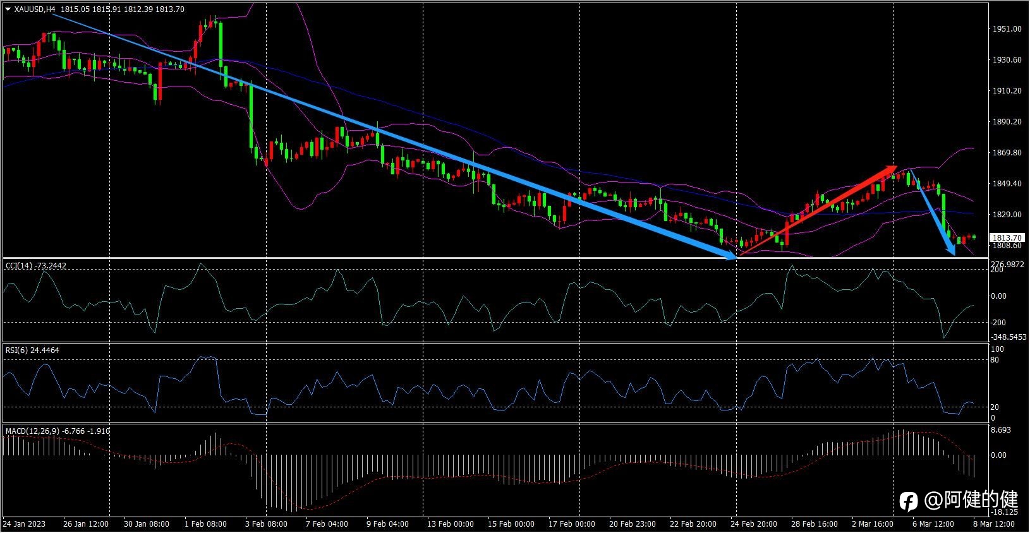Click the 1869.80 price axis label
The width and height of the screenshot is (1030, 533).
(x=1007, y=153)
